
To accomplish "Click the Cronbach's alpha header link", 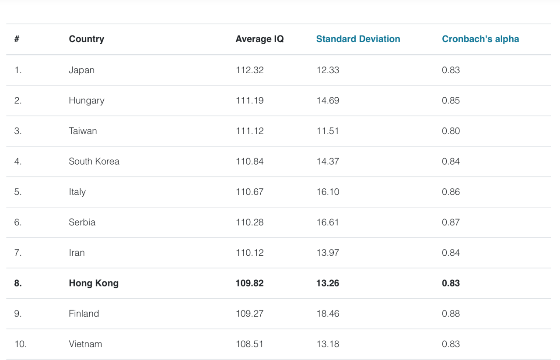I will pyautogui.click(x=480, y=39).
